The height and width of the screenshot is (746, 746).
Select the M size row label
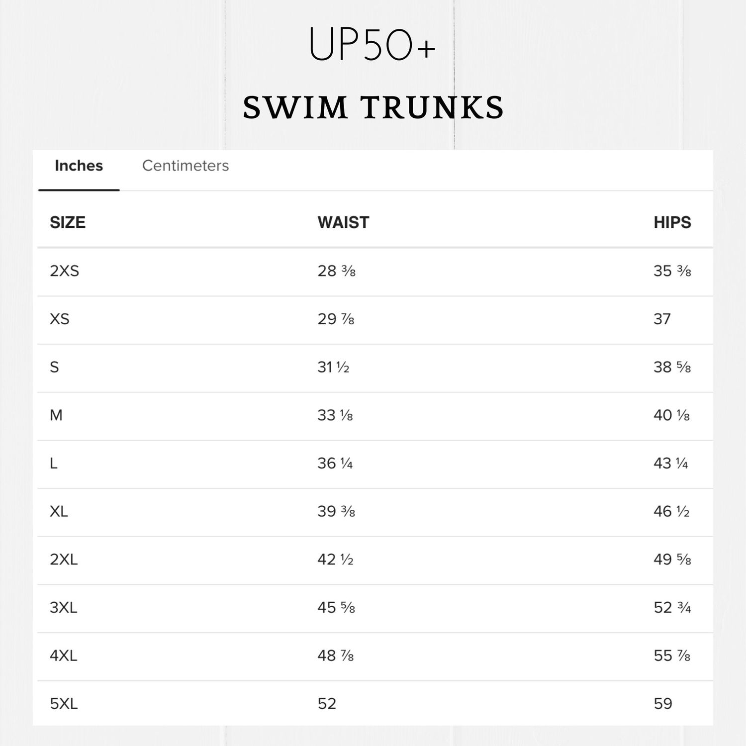point(56,415)
